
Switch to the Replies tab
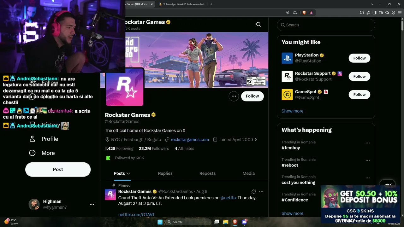tap(165, 173)
